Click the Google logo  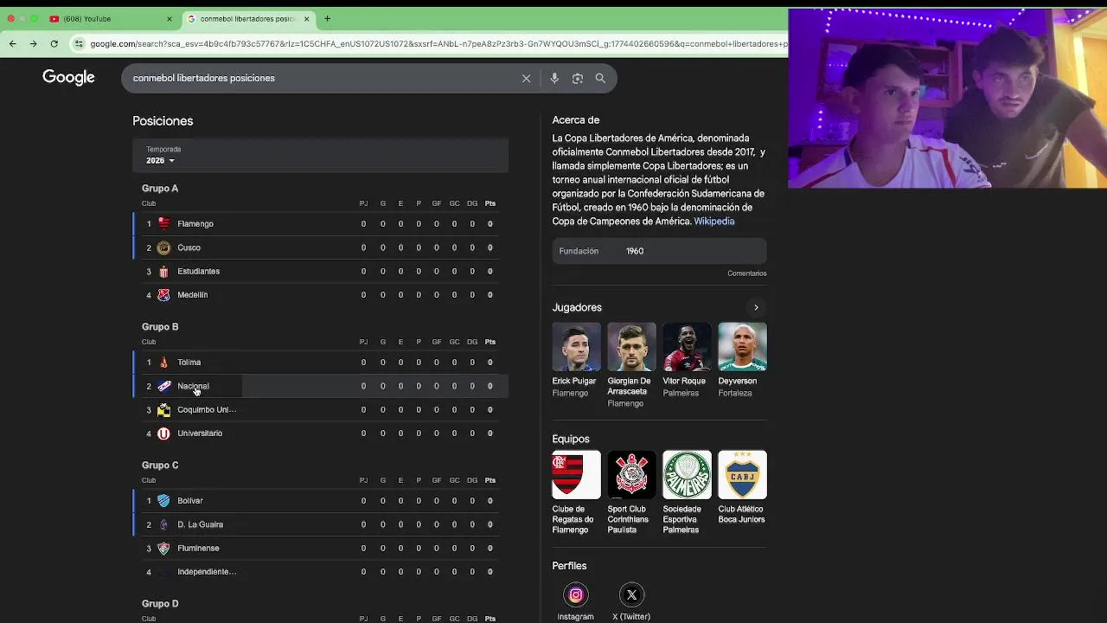pyautogui.click(x=68, y=78)
